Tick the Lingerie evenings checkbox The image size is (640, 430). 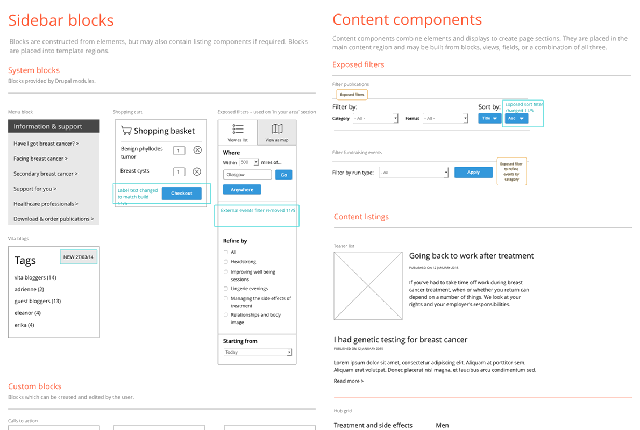tap(226, 289)
